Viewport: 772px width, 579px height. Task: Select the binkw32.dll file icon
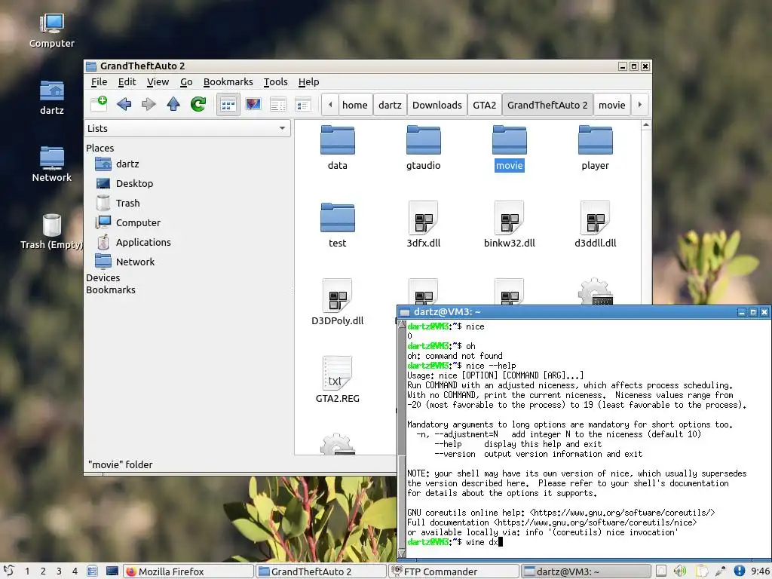pos(510,218)
